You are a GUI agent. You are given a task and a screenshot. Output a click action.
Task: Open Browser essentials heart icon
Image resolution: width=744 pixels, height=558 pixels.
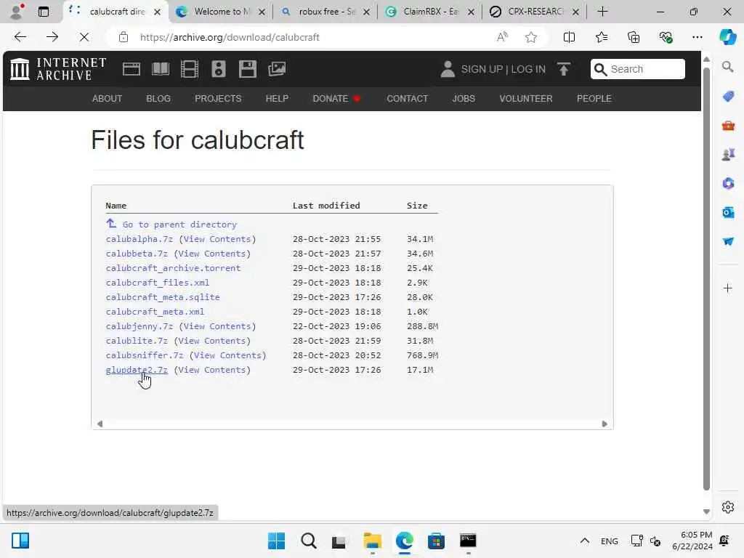pos(666,37)
